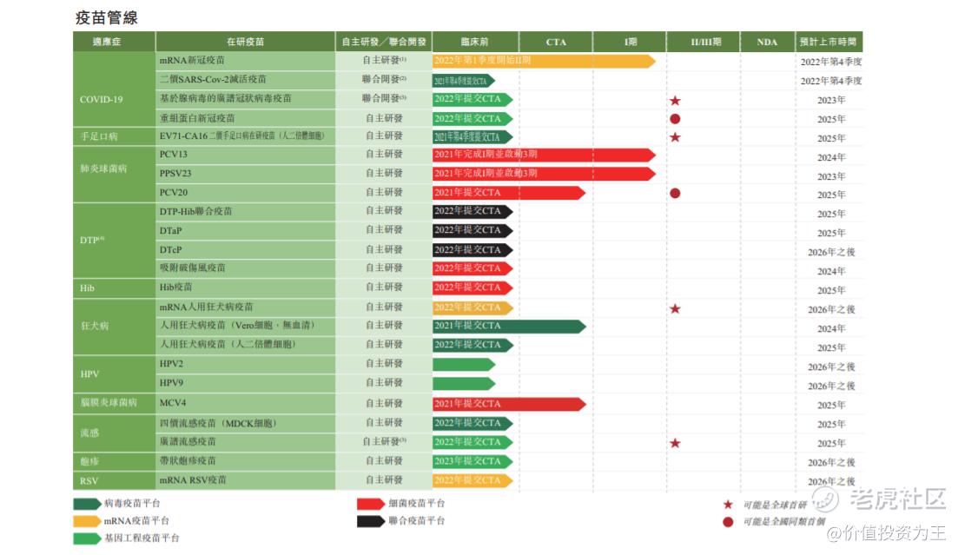
Task: Click the 四價流感疫苗（MDCK細胞） vaccine name
Action: coord(218,423)
